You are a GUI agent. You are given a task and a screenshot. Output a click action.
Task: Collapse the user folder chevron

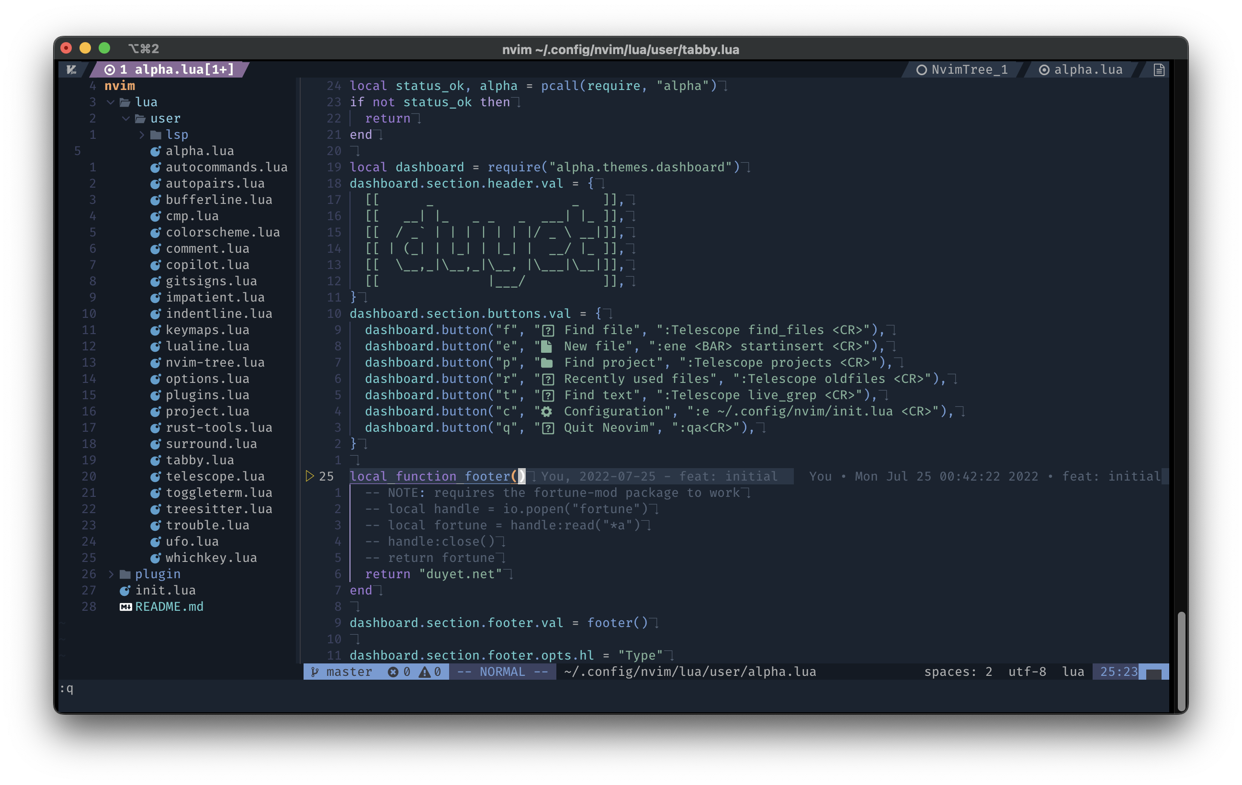(x=126, y=119)
